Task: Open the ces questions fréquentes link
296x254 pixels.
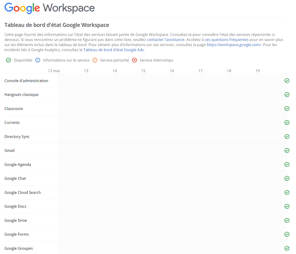Action: point(227,40)
